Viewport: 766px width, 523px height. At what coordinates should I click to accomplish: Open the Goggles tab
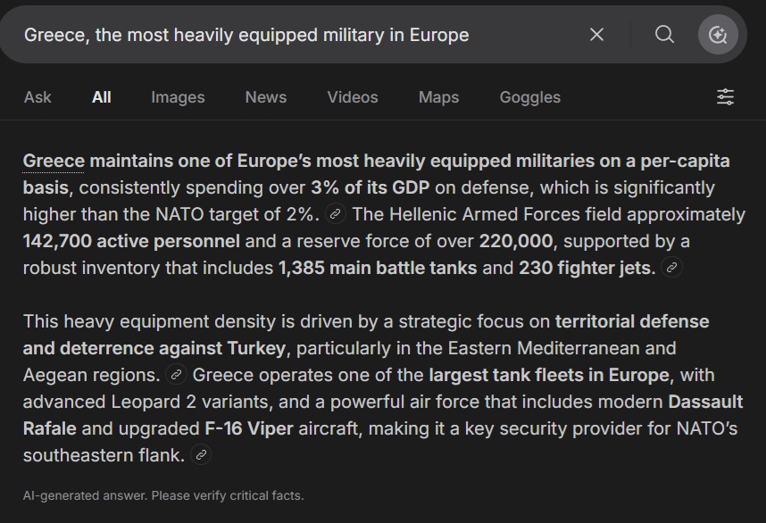click(x=530, y=97)
